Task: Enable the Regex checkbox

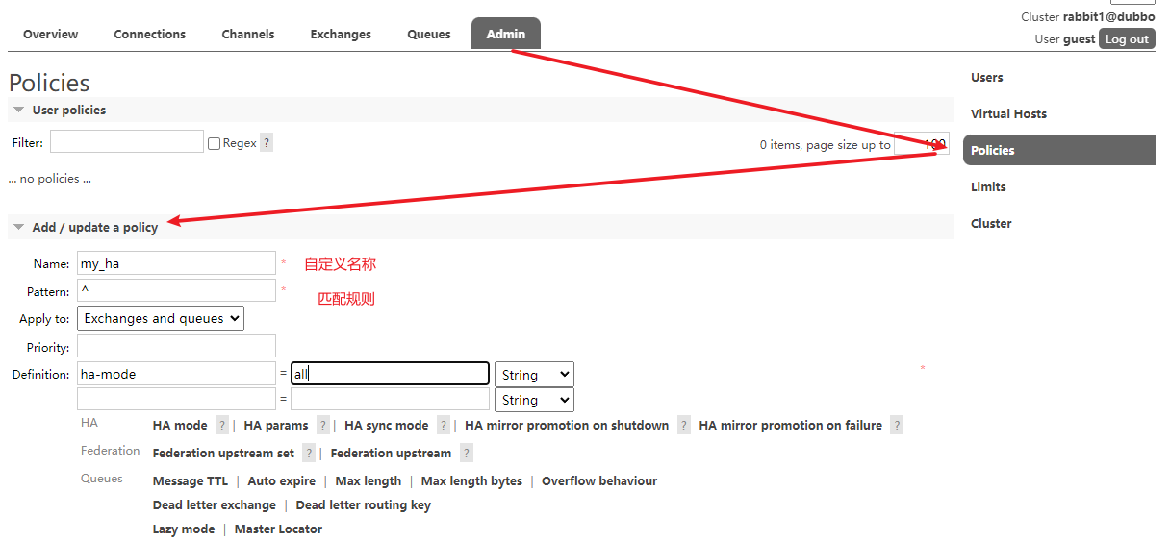Action: click(214, 143)
